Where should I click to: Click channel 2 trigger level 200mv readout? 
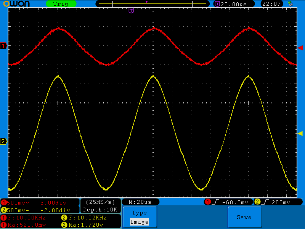(x=281, y=202)
